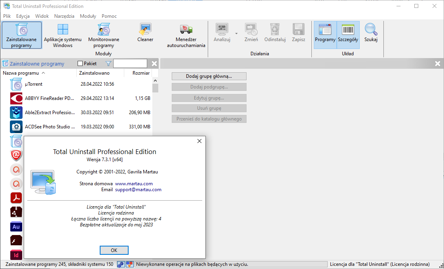Open the Widok menu

click(x=42, y=16)
